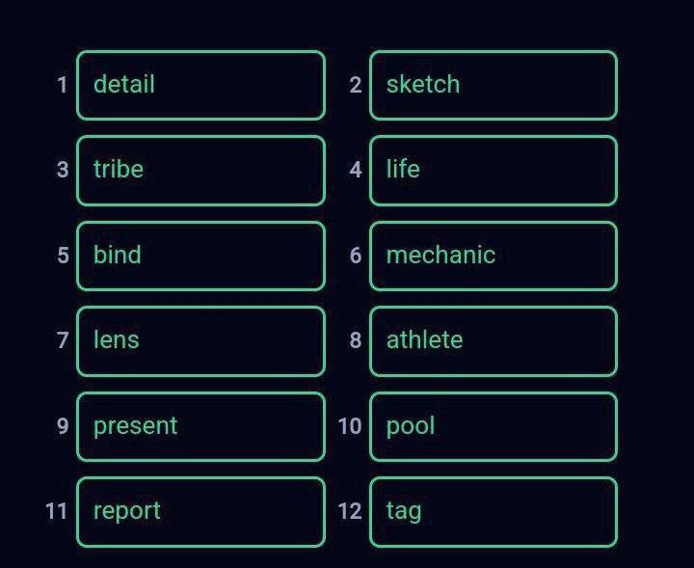Click the number 2 label beside 'sketch'
Screen dimensions: 694x568
click(x=356, y=85)
